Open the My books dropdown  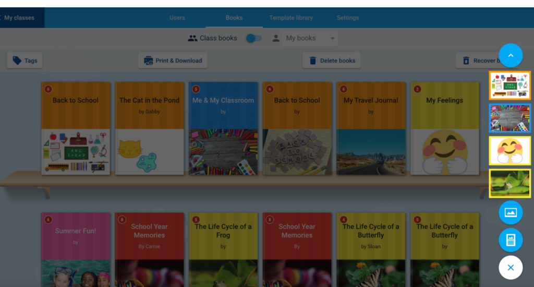point(310,38)
